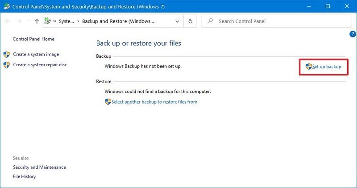Open Create a system image

(36, 54)
